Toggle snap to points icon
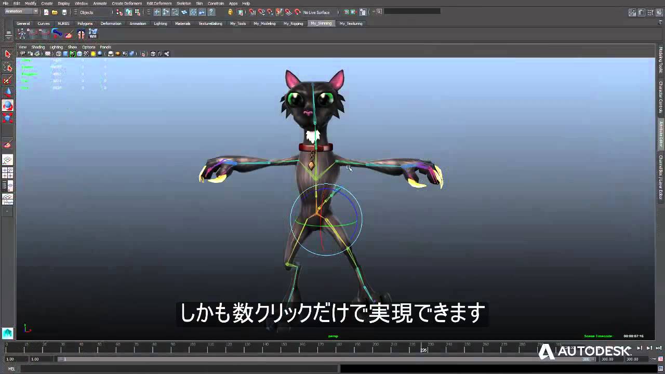665x374 pixels. pyautogui.click(x=270, y=12)
